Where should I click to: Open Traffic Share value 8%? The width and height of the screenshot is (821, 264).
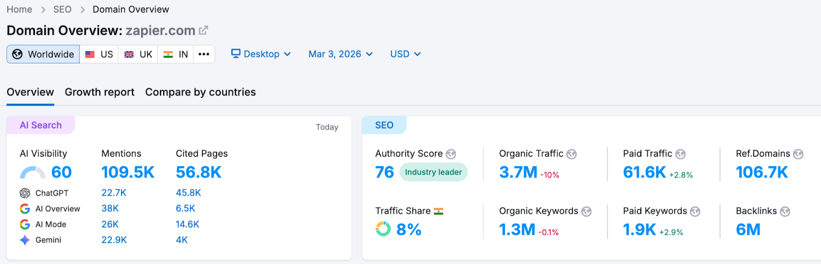click(x=409, y=230)
